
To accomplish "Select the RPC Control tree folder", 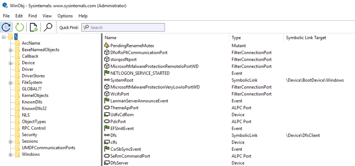I will (x=34, y=128).
